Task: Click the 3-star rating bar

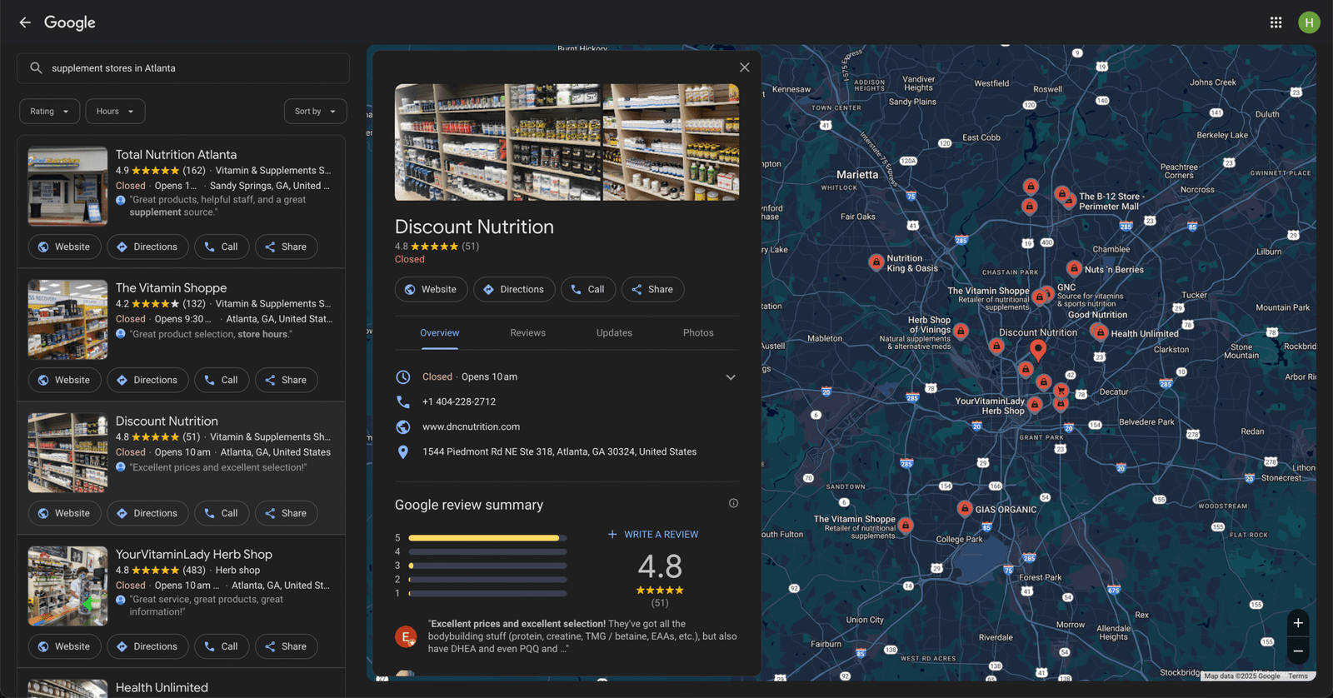Action: pos(487,566)
